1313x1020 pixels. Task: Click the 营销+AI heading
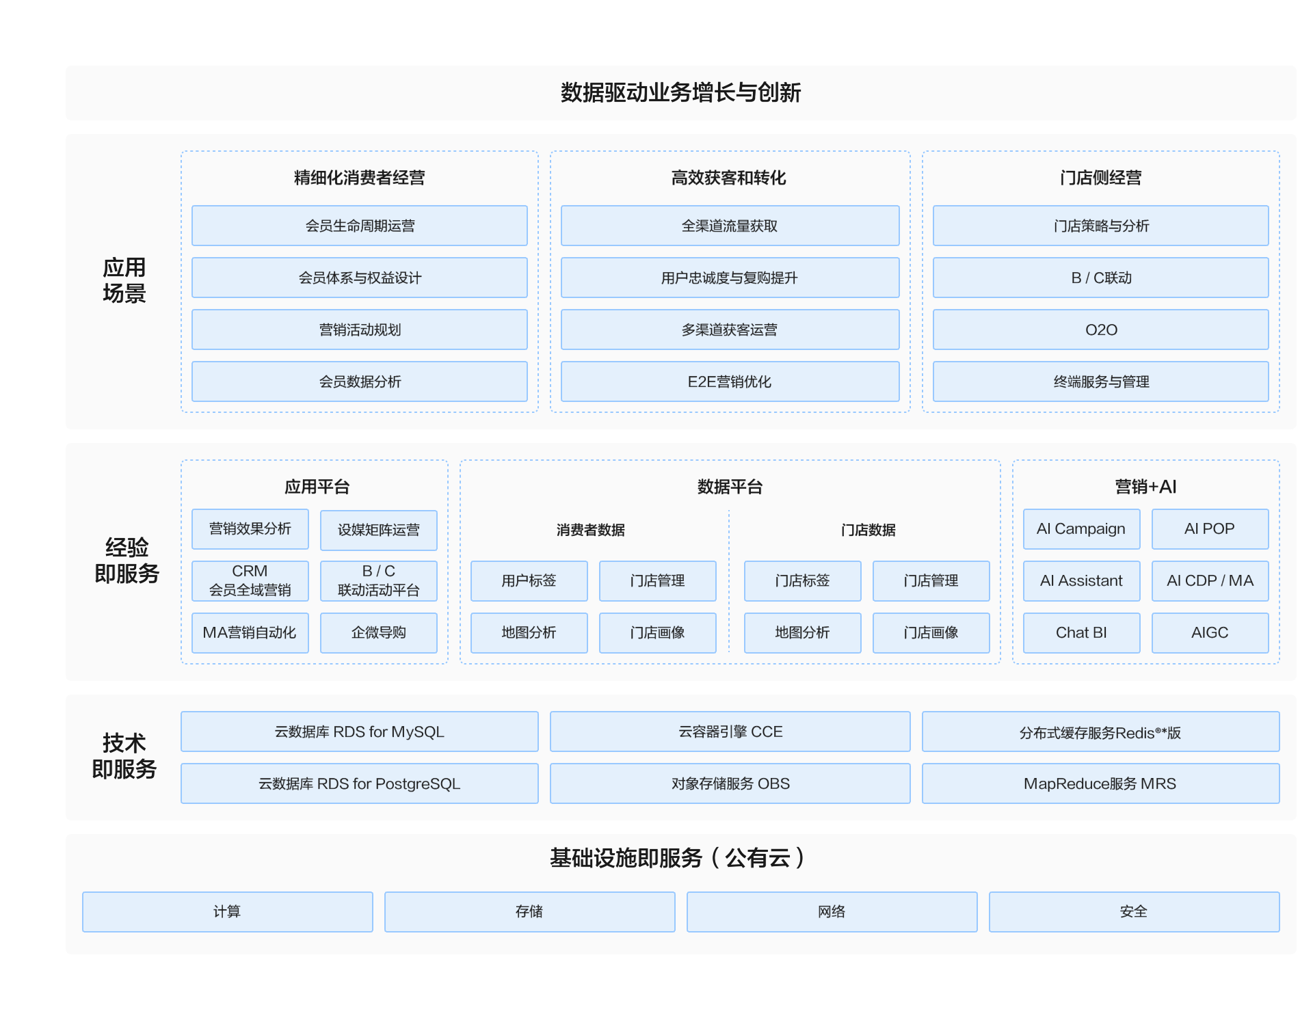1146,487
